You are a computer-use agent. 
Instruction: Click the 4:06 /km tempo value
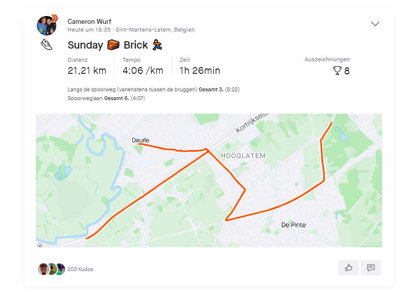click(143, 70)
